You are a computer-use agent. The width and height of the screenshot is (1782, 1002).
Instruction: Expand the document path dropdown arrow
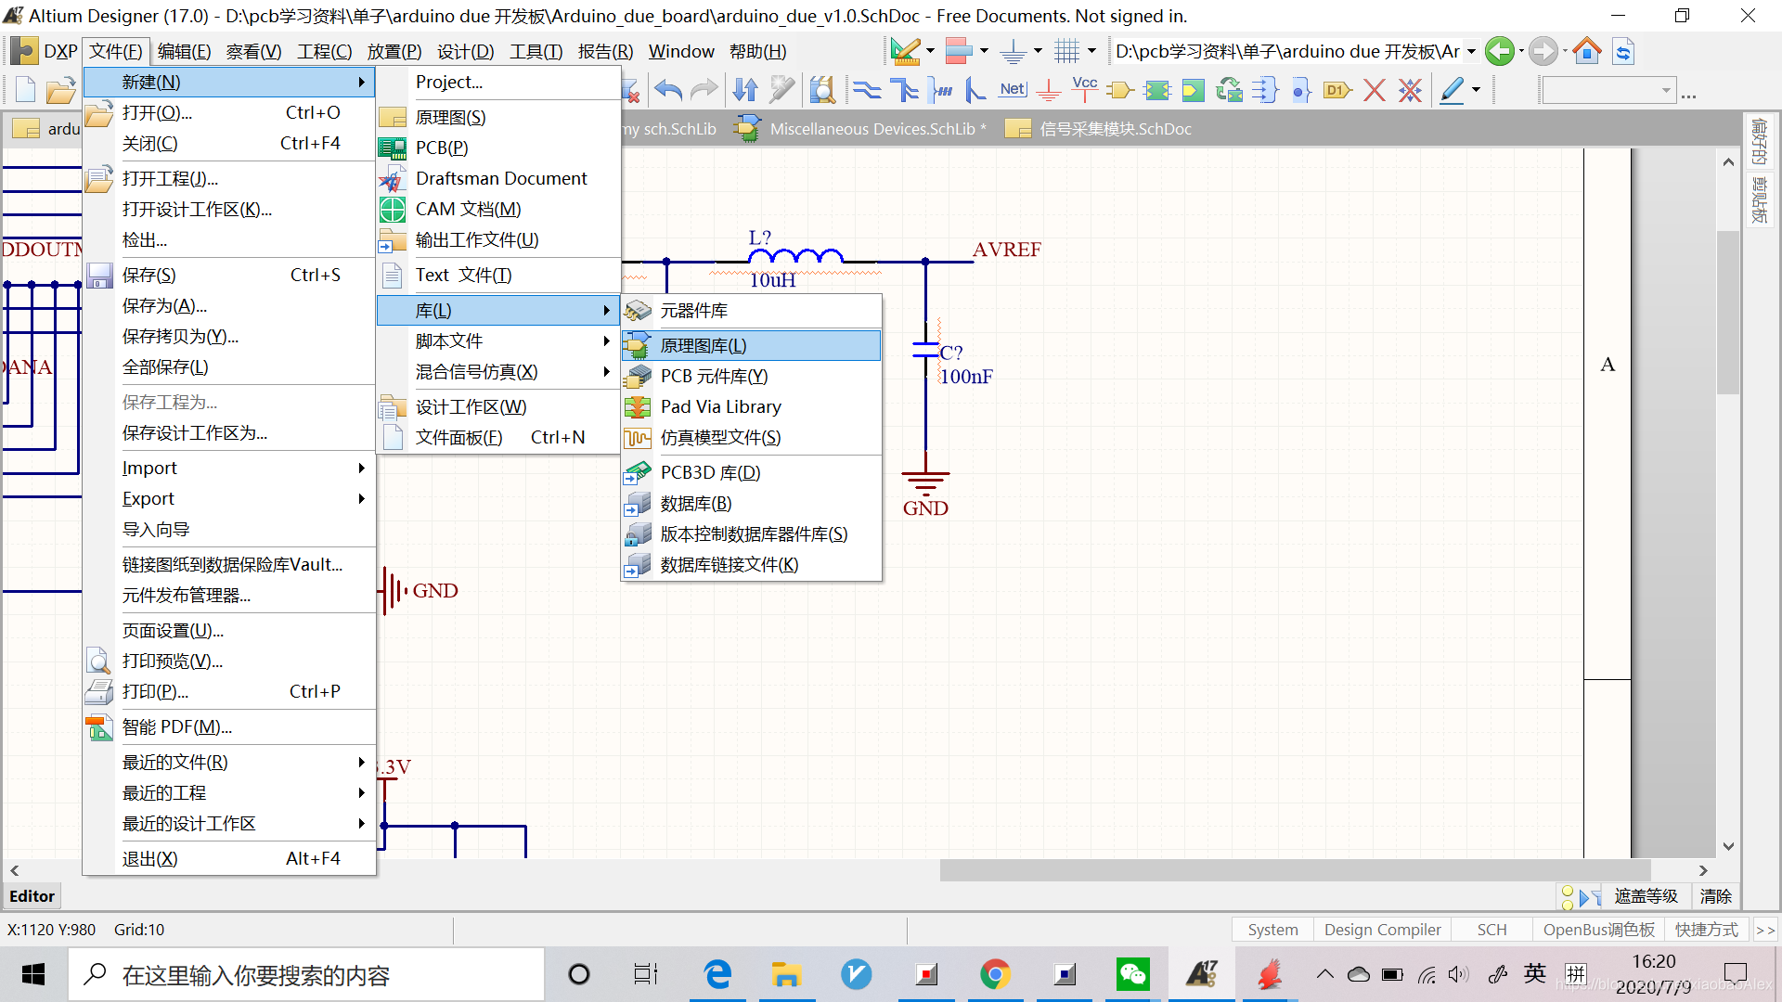coord(1471,51)
